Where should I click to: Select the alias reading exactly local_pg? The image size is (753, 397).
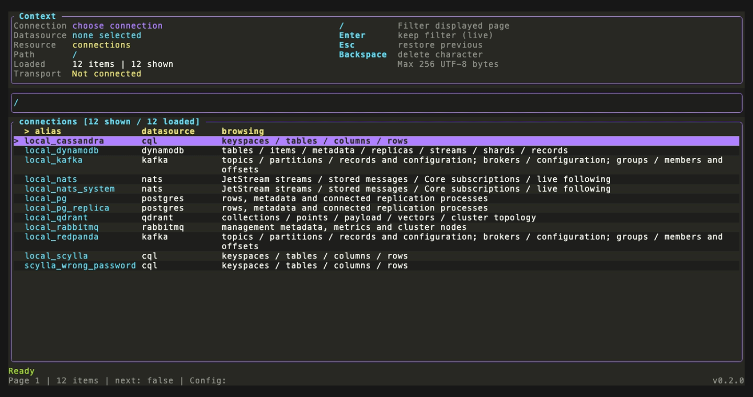(45, 198)
